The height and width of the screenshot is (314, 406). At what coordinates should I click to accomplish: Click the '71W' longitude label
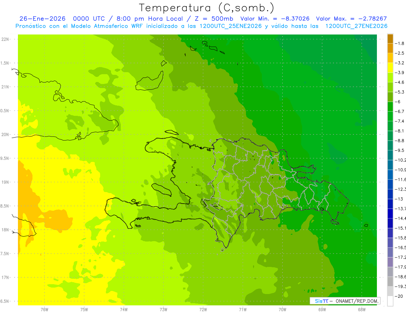pos(243,309)
